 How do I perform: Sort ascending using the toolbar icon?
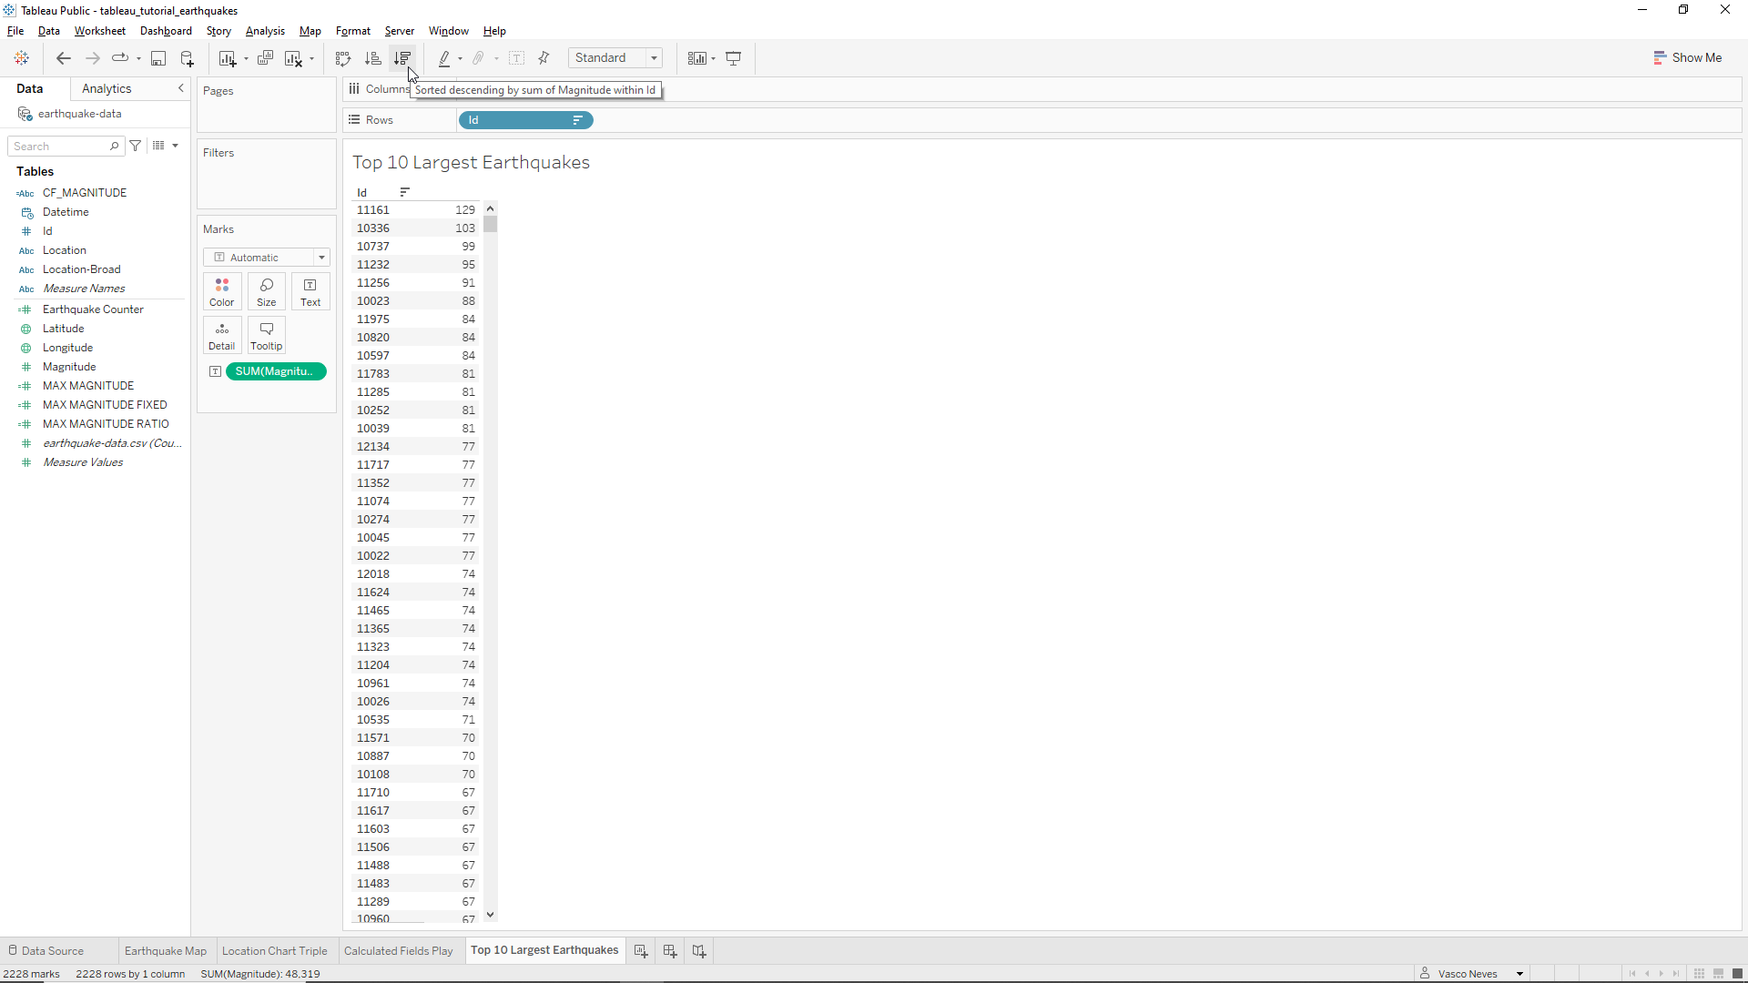pyautogui.click(x=372, y=58)
